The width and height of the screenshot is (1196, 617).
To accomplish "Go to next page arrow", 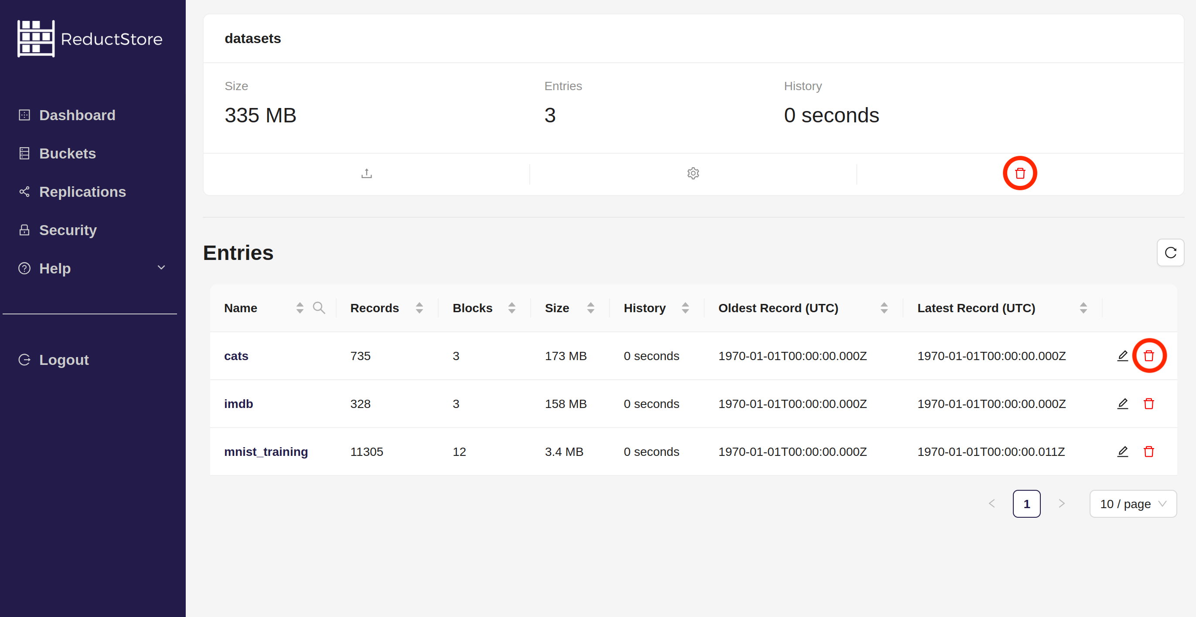I will (x=1061, y=504).
